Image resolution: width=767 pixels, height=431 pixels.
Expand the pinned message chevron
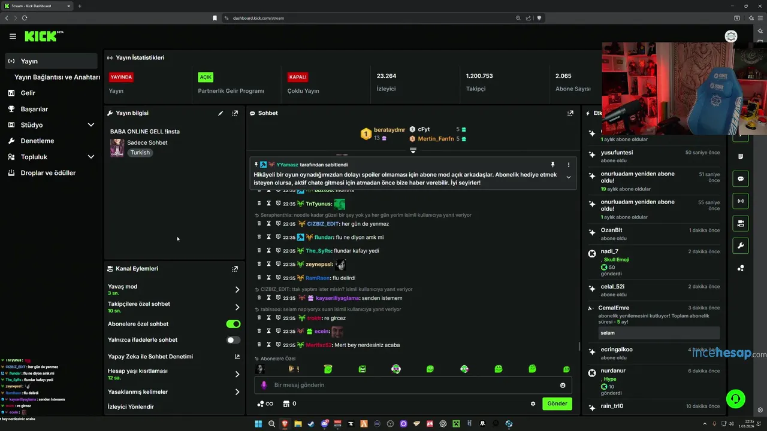569,177
